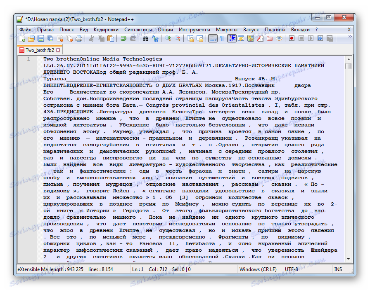Undo last action with green arrow

point(123,38)
